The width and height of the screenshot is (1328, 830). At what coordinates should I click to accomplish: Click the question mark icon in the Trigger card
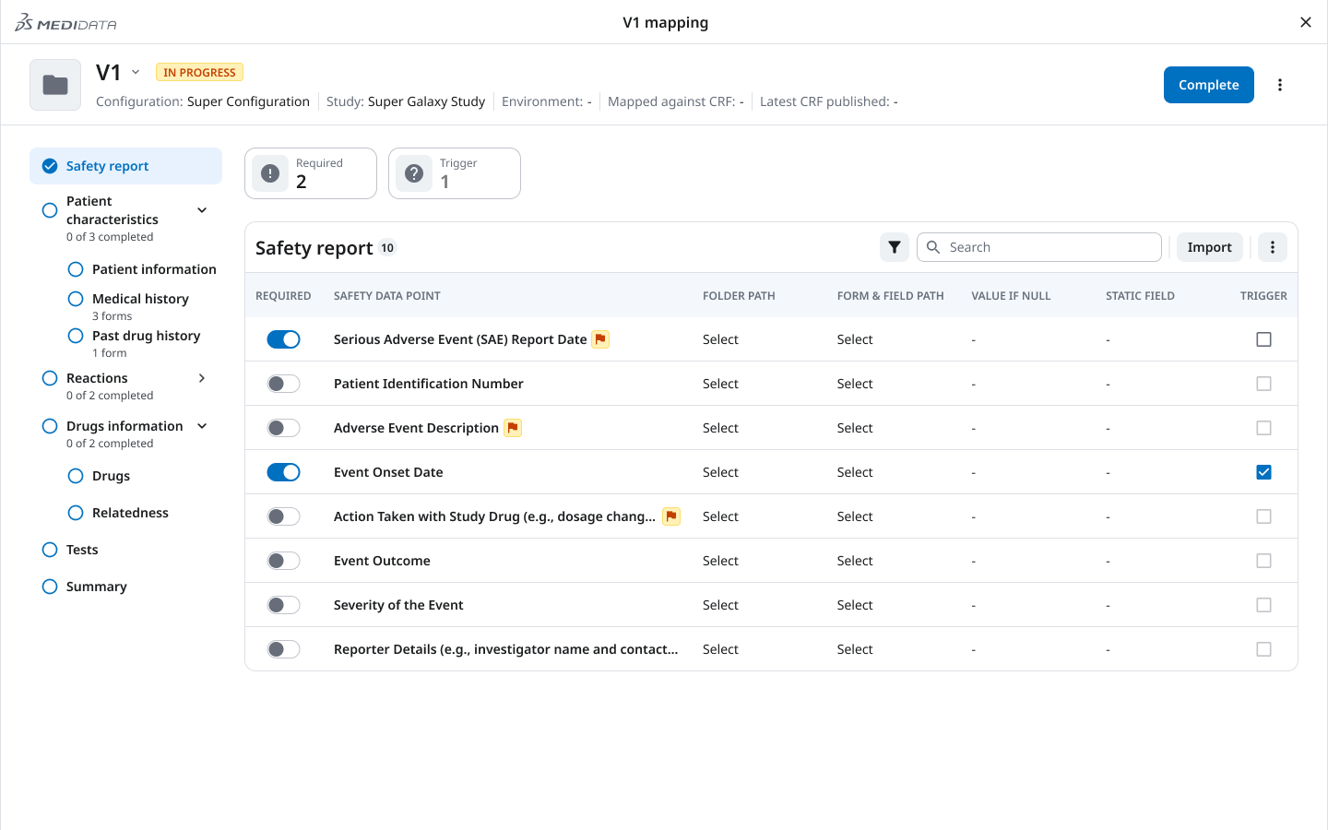point(413,173)
